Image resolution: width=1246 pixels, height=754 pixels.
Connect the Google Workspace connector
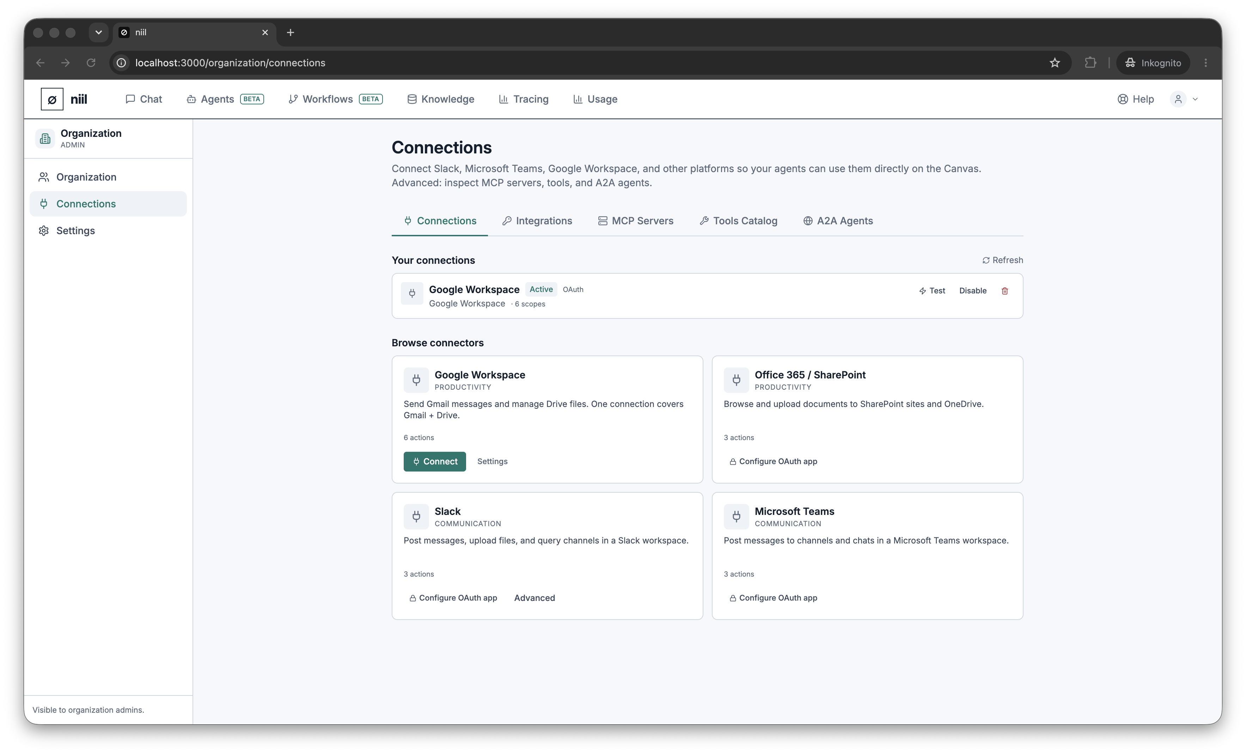click(434, 461)
